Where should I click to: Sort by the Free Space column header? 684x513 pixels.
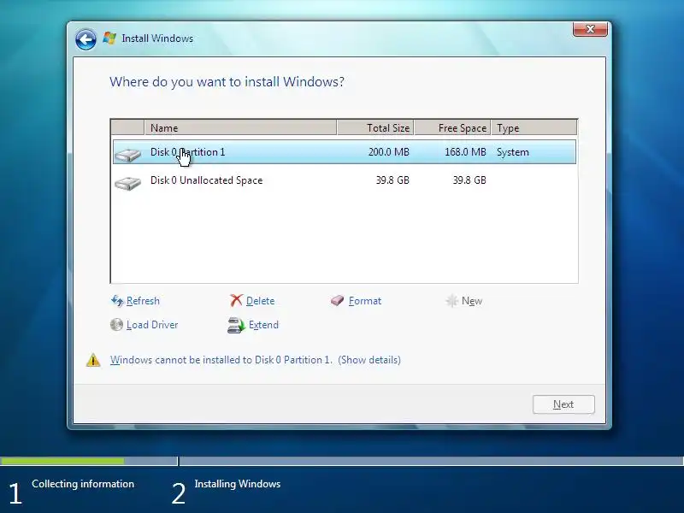[452, 127]
